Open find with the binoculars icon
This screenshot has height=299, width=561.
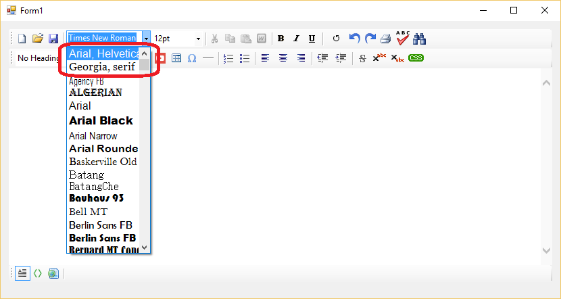coord(419,39)
